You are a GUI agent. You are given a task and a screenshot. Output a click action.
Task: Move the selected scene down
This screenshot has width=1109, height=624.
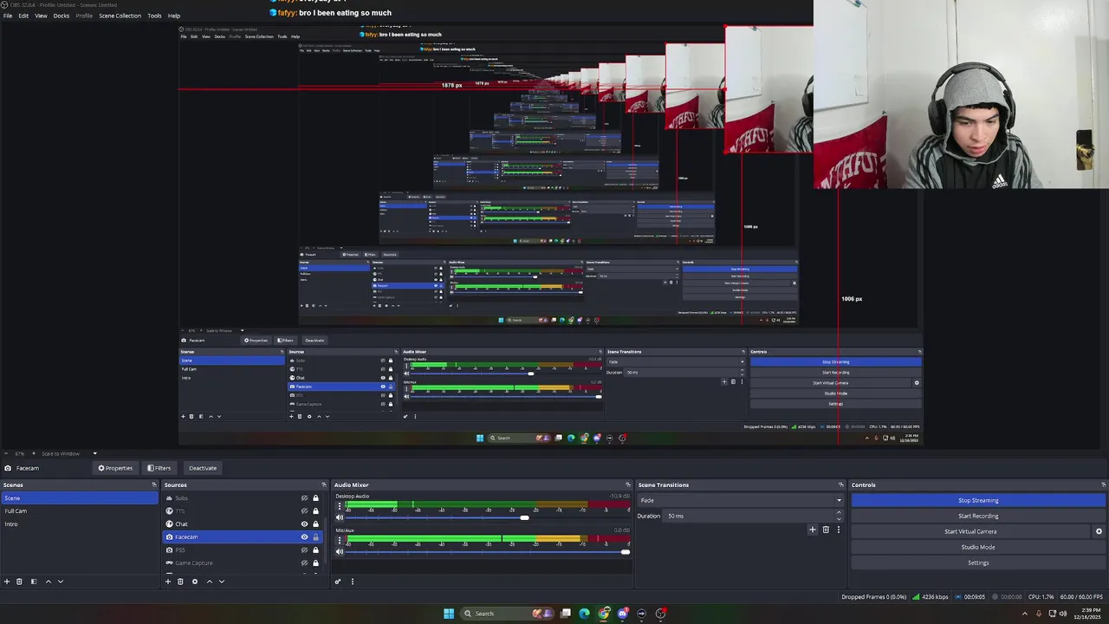[x=61, y=582]
